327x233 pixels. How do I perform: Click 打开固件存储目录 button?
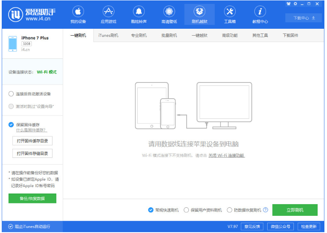pyautogui.click(x=32, y=153)
